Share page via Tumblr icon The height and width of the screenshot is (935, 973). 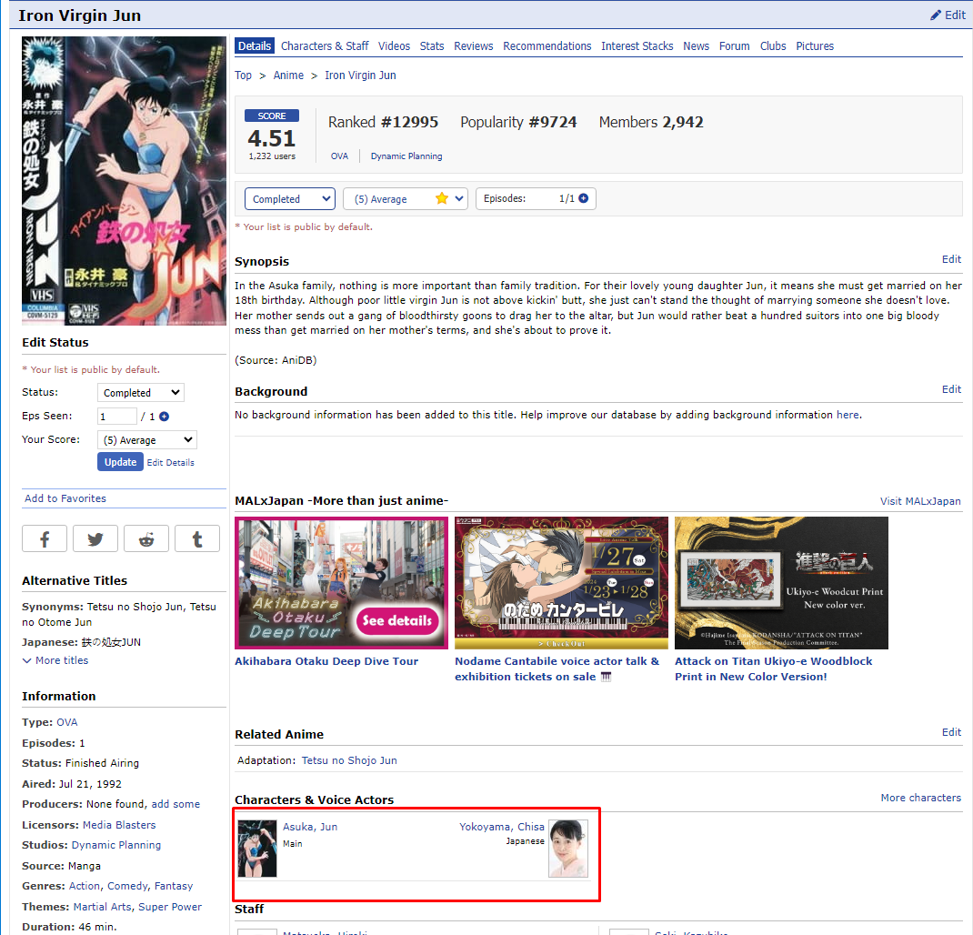click(197, 538)
